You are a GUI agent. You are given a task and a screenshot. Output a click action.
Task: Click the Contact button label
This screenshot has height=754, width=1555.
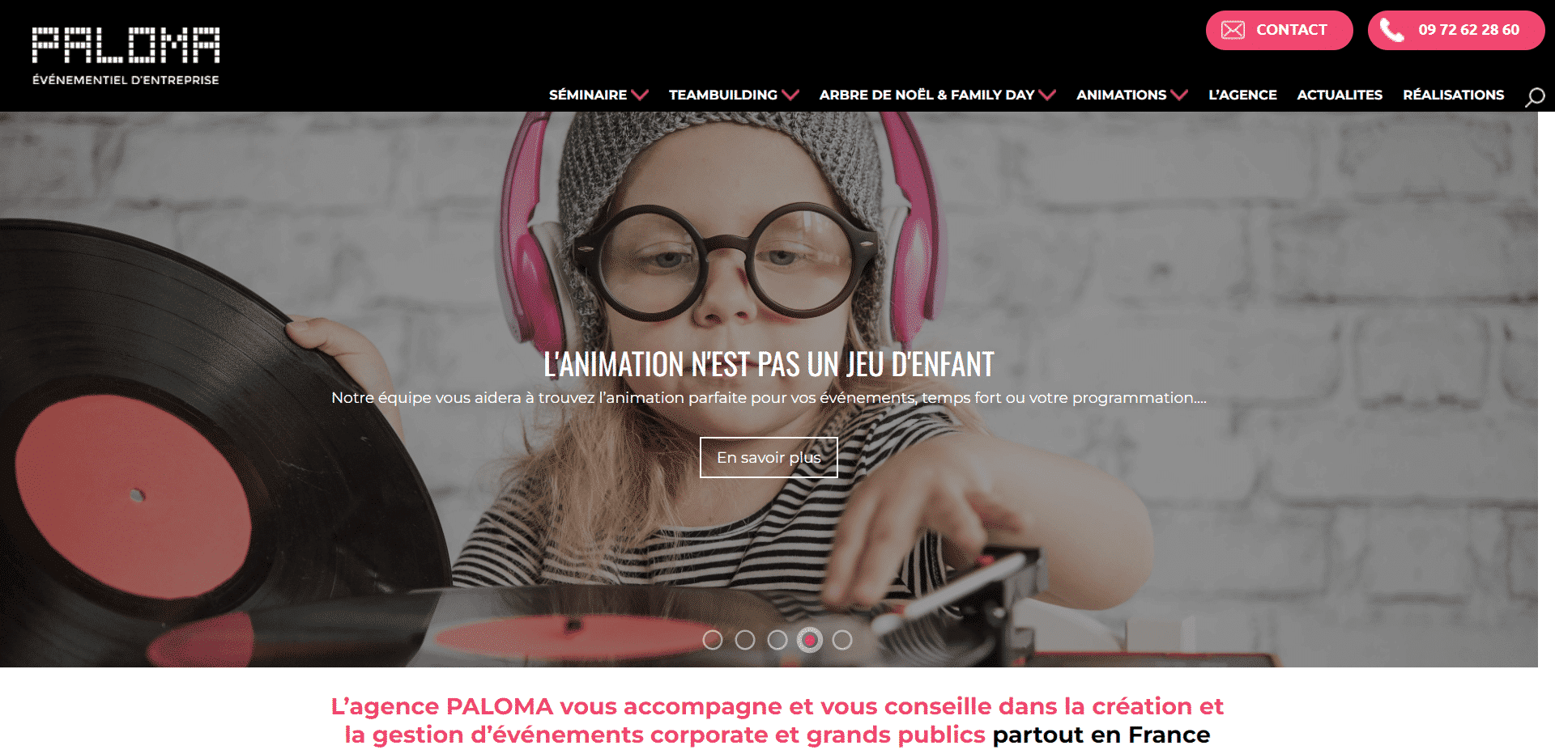[1292, 30]
